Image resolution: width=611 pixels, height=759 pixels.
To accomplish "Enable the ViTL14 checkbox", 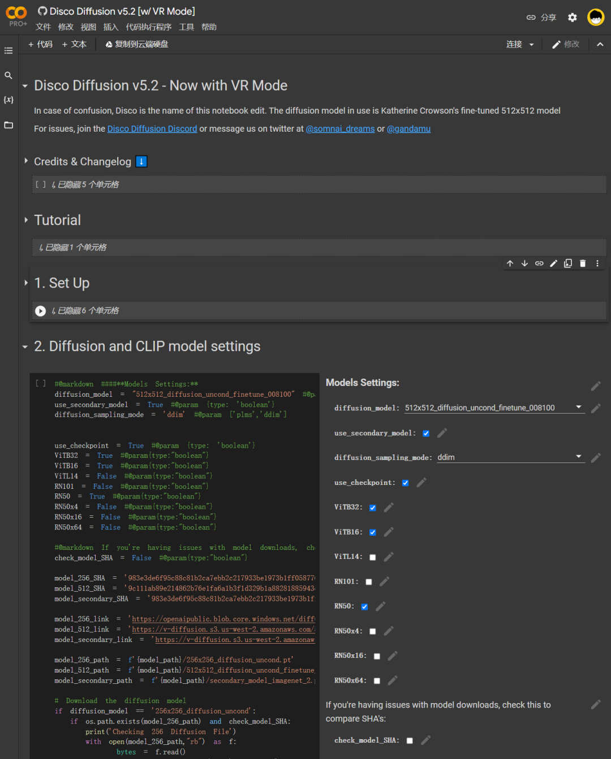I will [373, 557].
